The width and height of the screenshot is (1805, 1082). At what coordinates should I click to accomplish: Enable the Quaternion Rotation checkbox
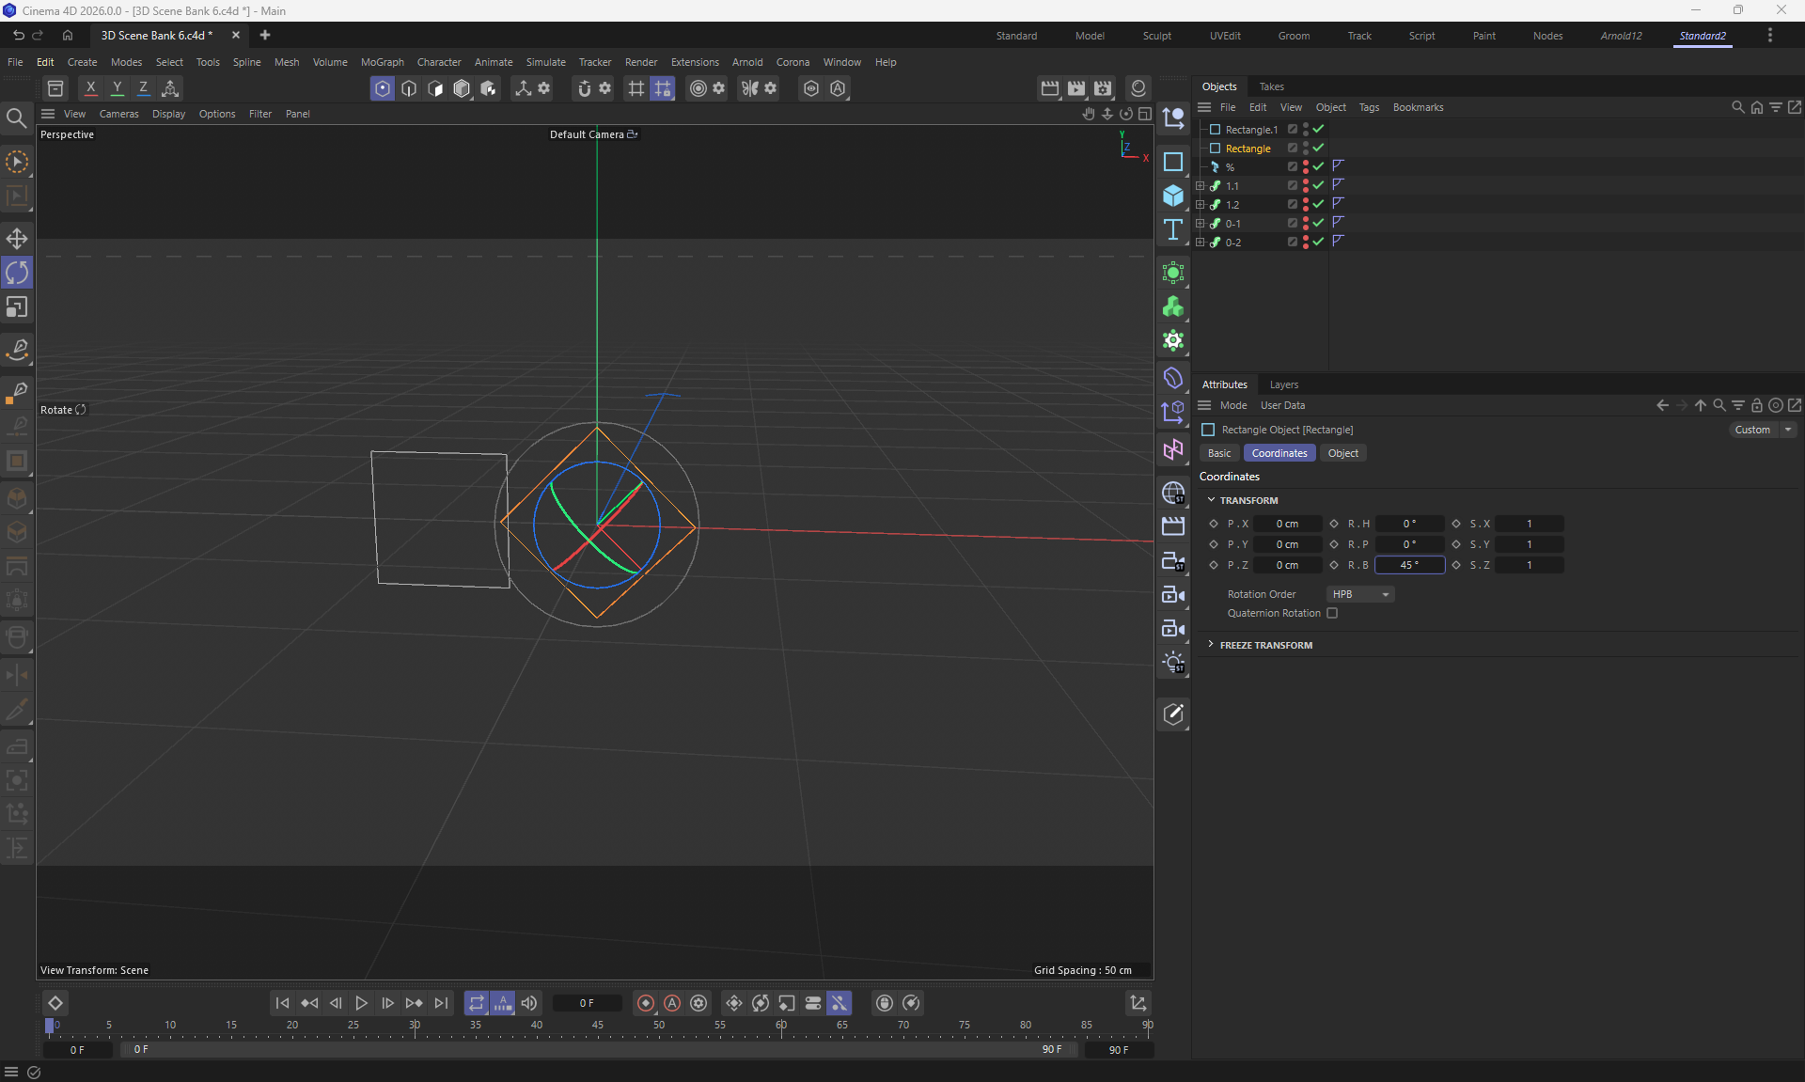click(1332, 613)
